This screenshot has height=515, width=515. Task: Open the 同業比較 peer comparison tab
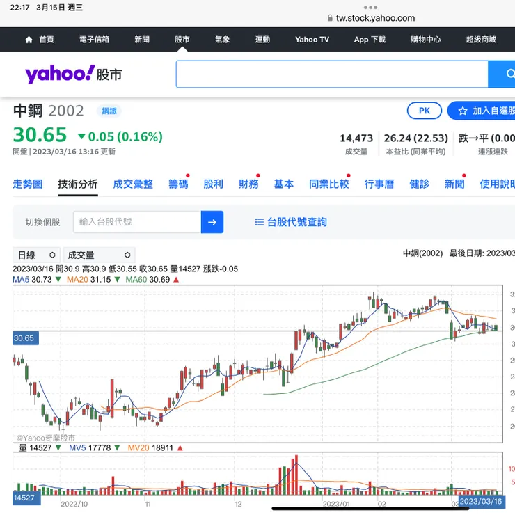(329, 184)
